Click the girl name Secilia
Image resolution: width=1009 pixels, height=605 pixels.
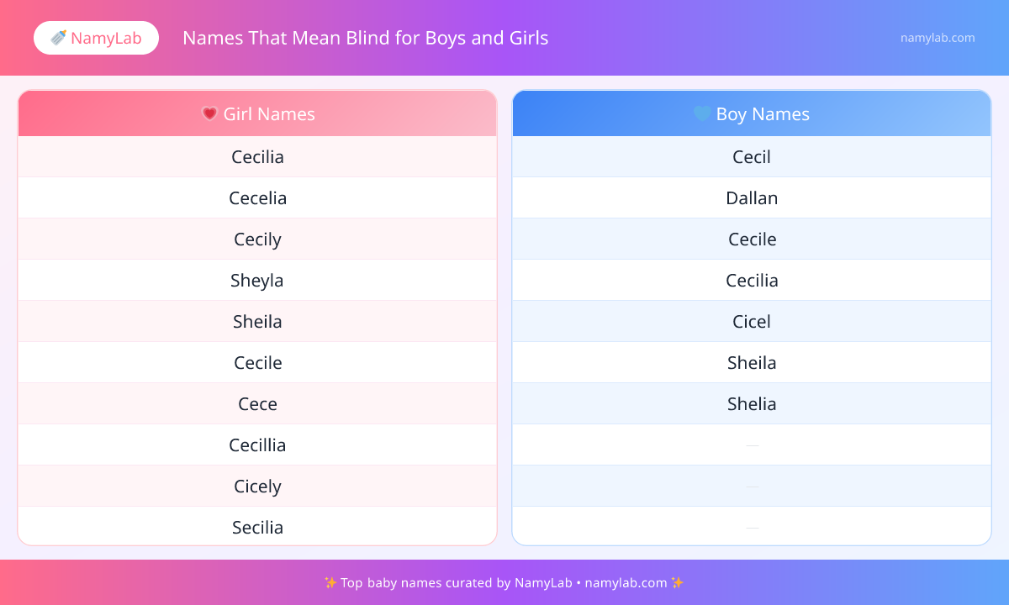(x=257, y=528)
